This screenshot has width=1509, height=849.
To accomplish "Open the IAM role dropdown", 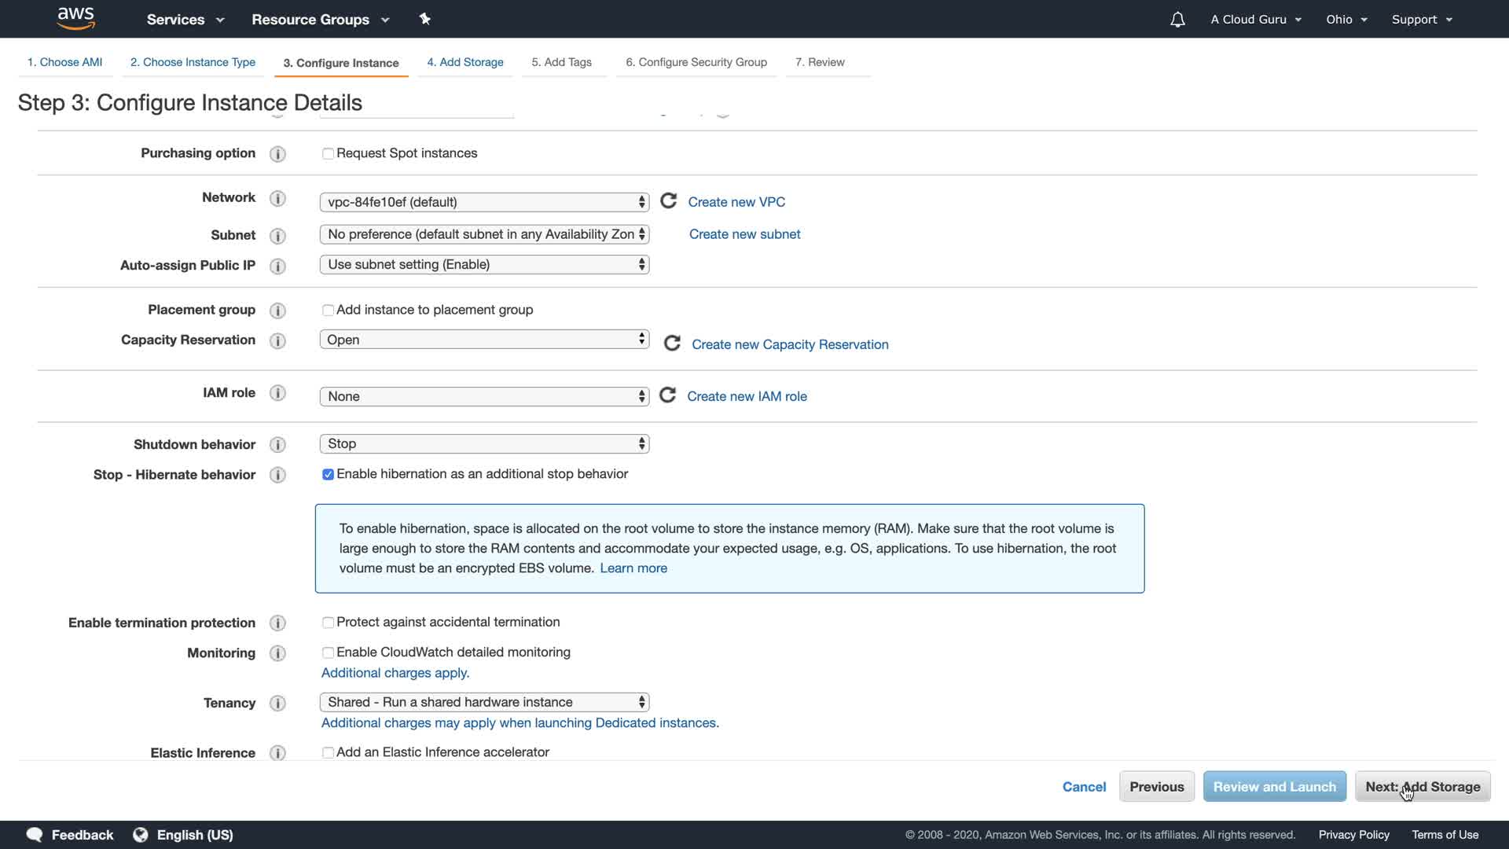I will 484,397.
